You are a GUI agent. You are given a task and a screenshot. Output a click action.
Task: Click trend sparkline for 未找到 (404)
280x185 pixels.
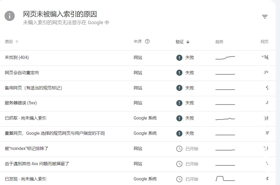[225, 58]
